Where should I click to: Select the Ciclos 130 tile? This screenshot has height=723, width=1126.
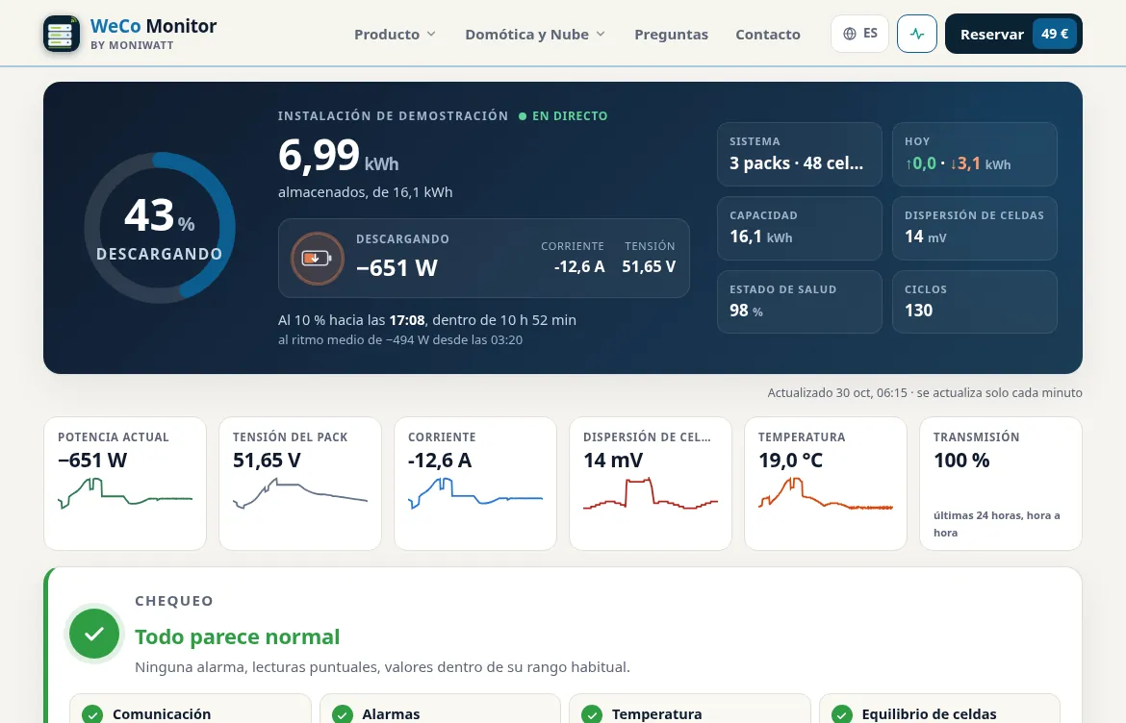[975, 302]
